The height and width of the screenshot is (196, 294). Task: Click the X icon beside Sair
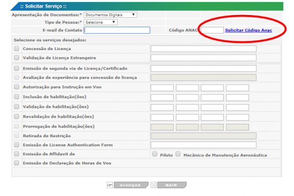pos(154,185)
